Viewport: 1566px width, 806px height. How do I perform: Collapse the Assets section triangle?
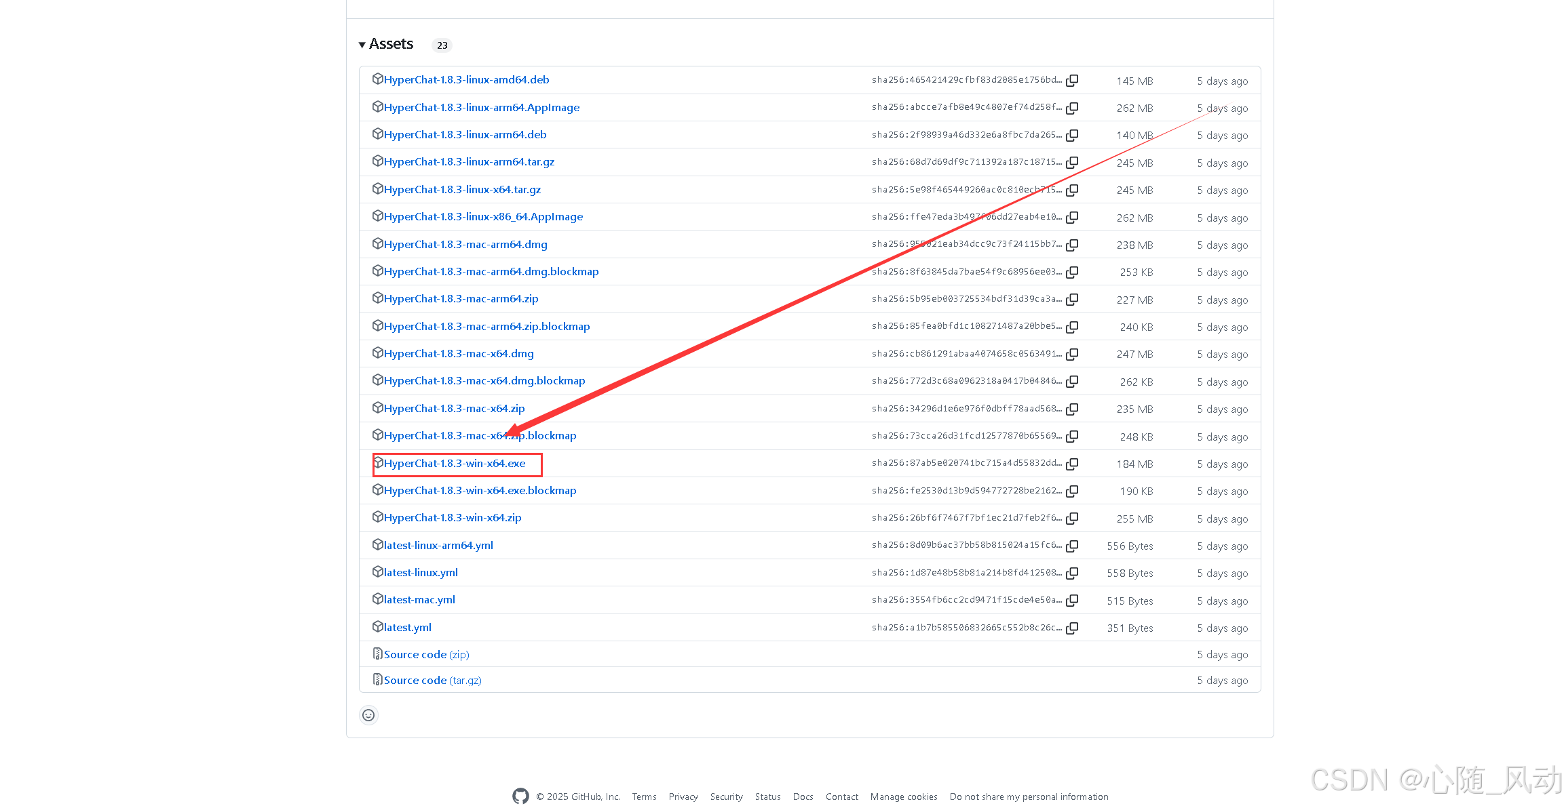(x=362, y=45)
